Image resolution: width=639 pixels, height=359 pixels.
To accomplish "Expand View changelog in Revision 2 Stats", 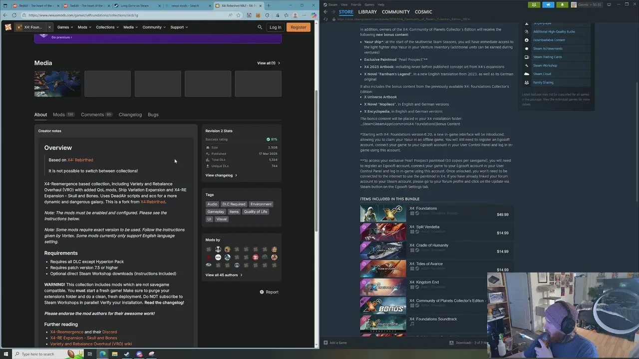I will tap(221, 175).
